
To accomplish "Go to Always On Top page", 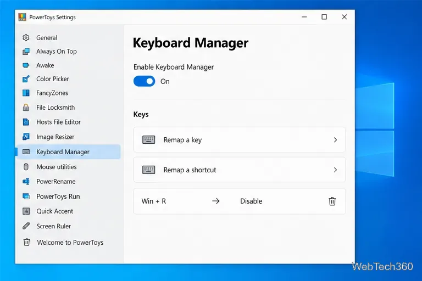I will [x=57, y=52].
